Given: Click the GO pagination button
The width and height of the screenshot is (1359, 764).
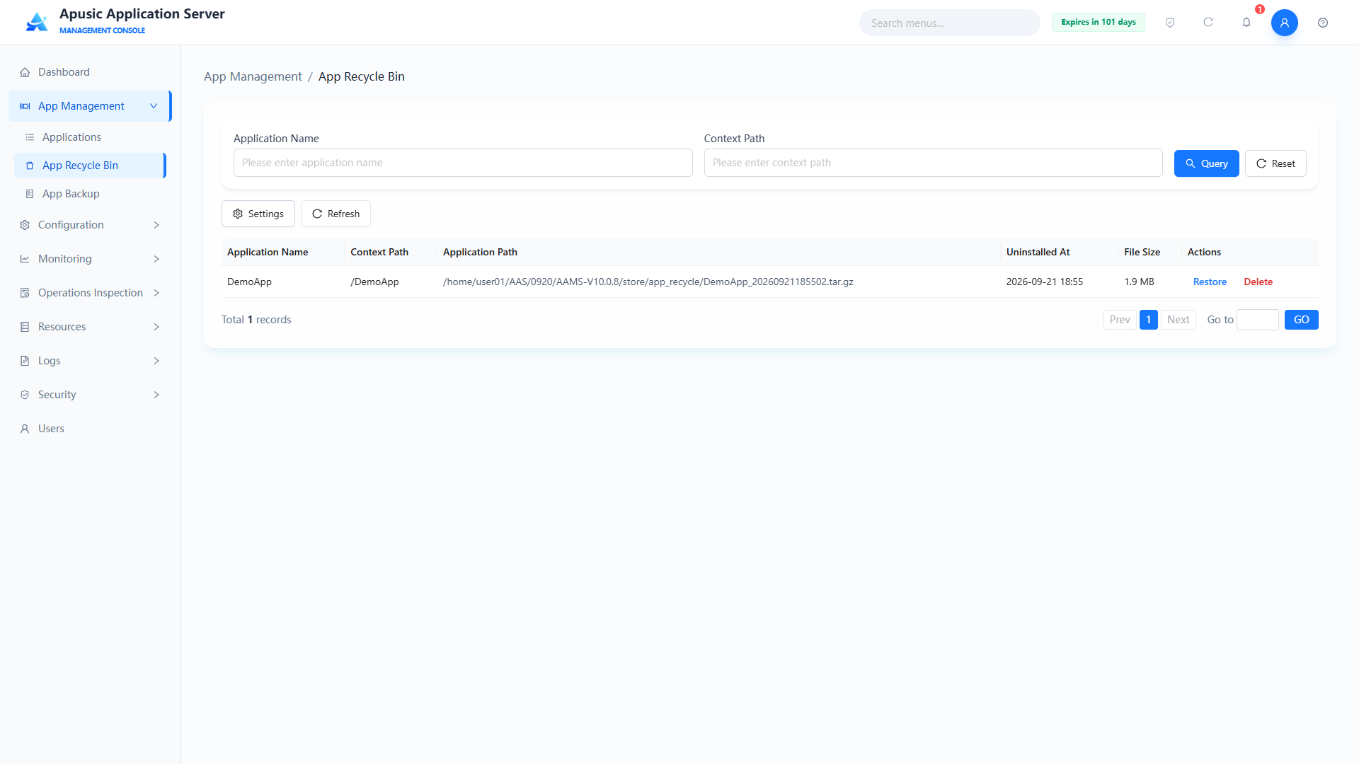Looking at the screenshot, I should [1301, 320].
